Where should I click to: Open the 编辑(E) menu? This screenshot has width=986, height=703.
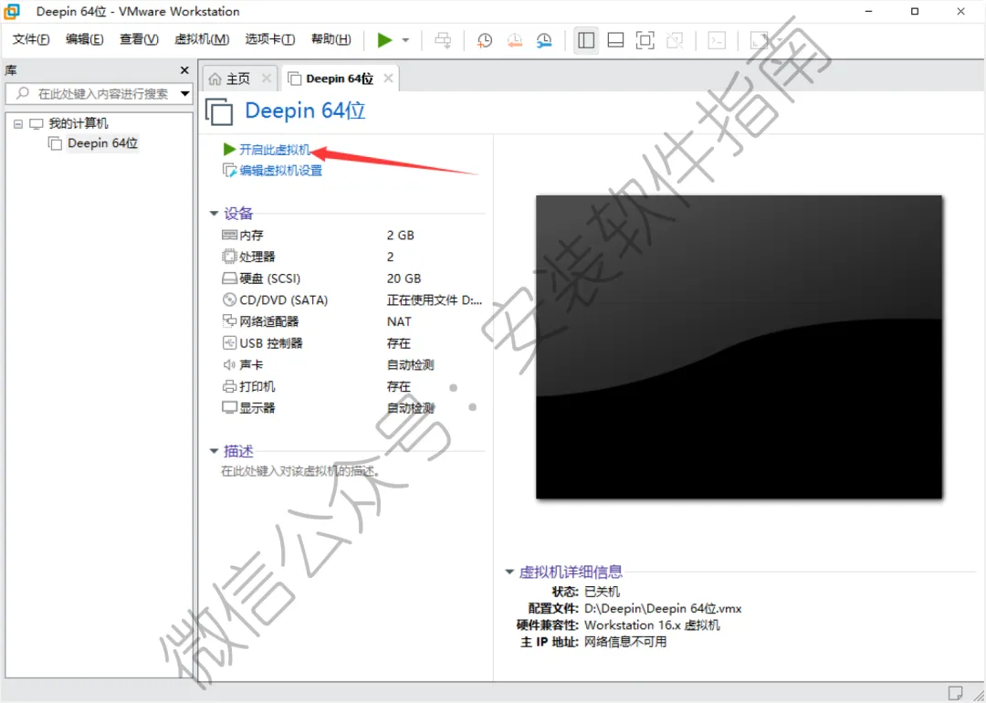click(84, 39)
